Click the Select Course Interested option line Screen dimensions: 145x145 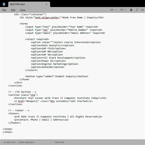pyautogui.click(x=66, y=42)
